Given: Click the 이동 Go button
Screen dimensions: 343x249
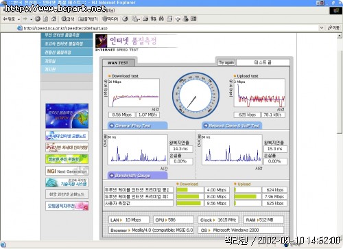Looking at the screenshot, I should coord(333,28).
